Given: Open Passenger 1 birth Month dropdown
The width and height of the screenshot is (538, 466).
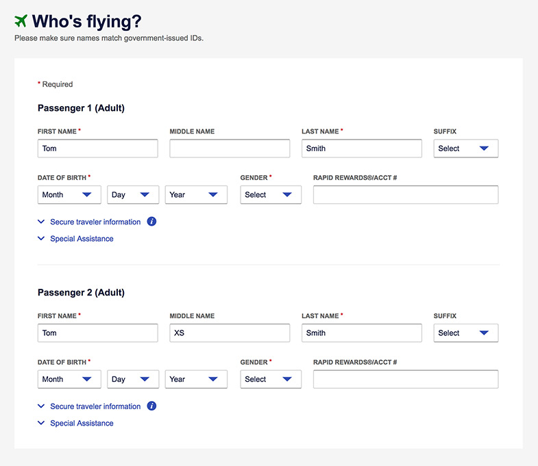Looking at the screenshot, I should [x=69, y=195].
